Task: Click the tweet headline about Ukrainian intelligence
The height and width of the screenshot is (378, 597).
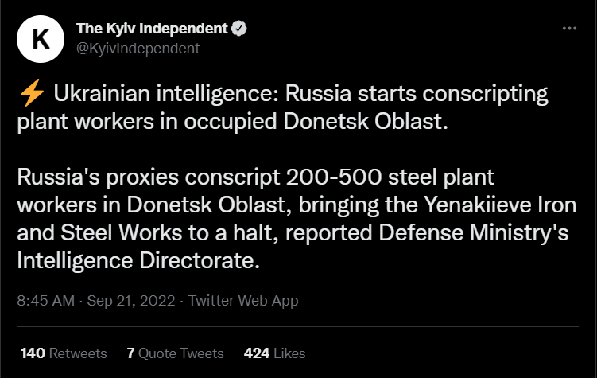Action: [x=282, y=107]
